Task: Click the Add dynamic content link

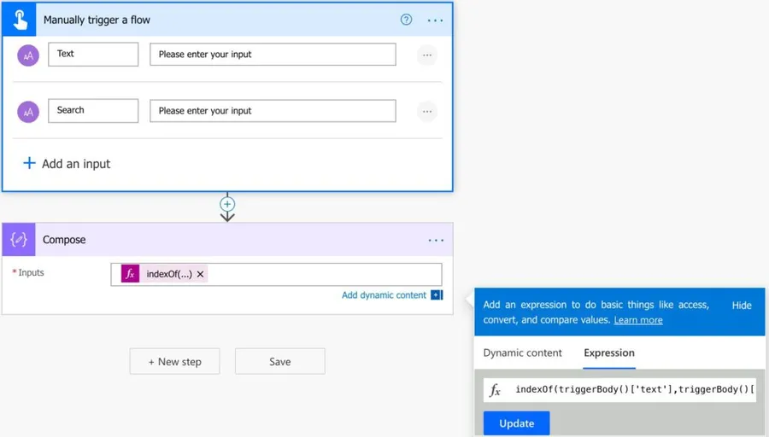Action: (x=384, y=295)
